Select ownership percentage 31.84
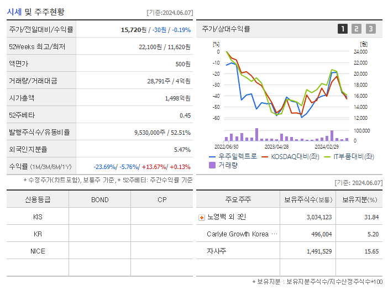388x290 pixels. coord(371,217)
